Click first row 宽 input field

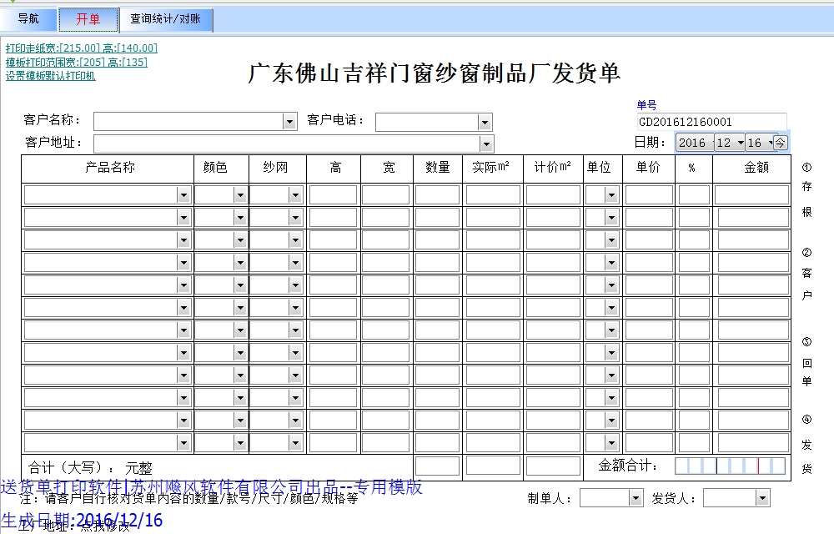(x=385, y=195)
